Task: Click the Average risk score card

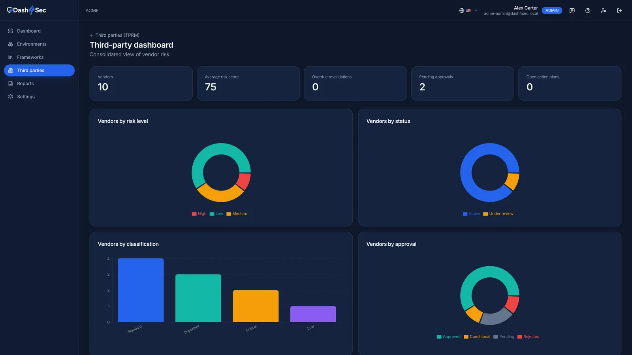Action: pos(248,83)
